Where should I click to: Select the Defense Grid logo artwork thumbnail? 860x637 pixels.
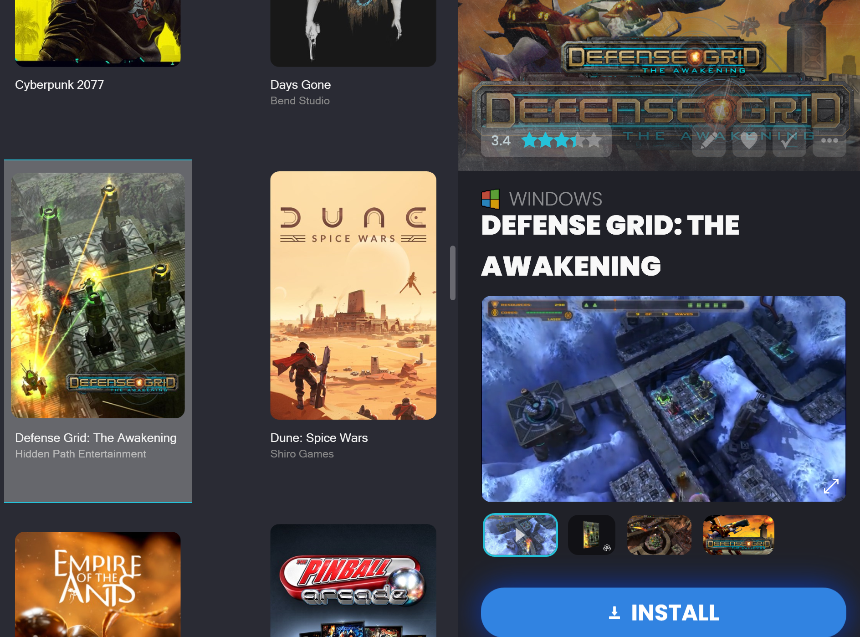tap(738, 535)
